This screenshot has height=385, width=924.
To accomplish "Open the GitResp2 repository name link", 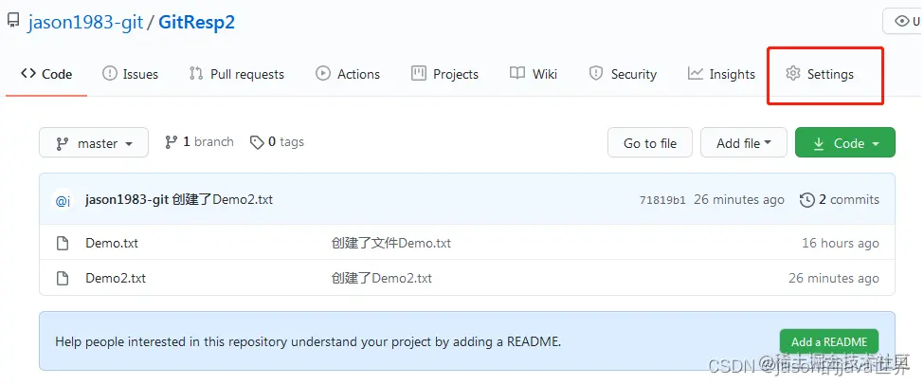I will pyautogui.click(x=197, y=23).
